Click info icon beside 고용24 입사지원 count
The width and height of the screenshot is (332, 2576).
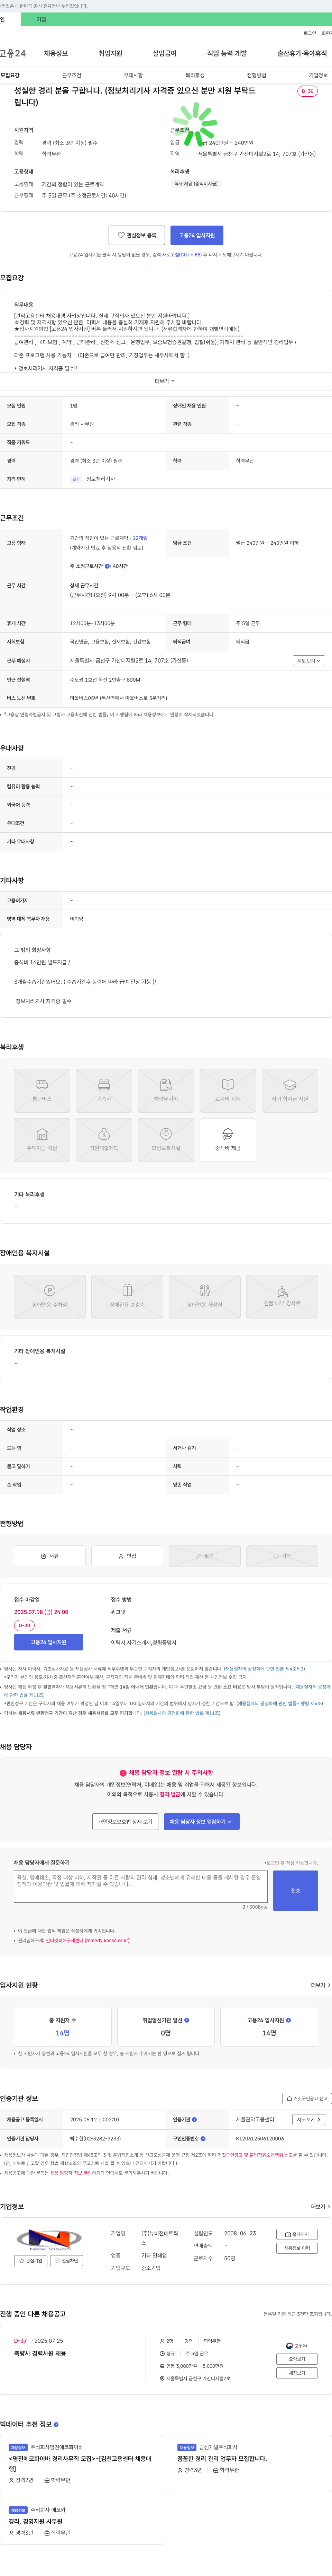pos(288,2020)
